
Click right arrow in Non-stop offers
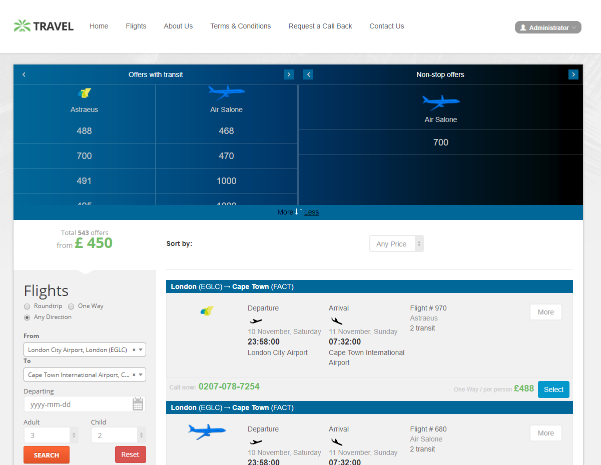click(573, 74)
